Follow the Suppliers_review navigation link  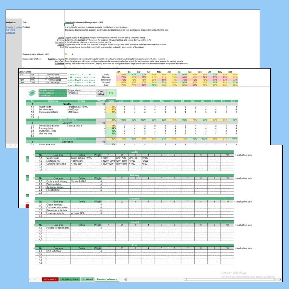14,27
